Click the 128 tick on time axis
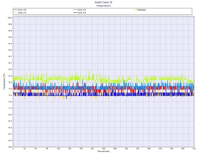Screen dimensions: 207x155 [x=58, y=149]
